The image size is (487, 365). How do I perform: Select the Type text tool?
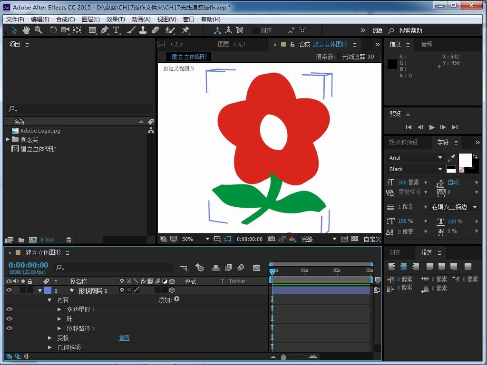tap(116, 30)
